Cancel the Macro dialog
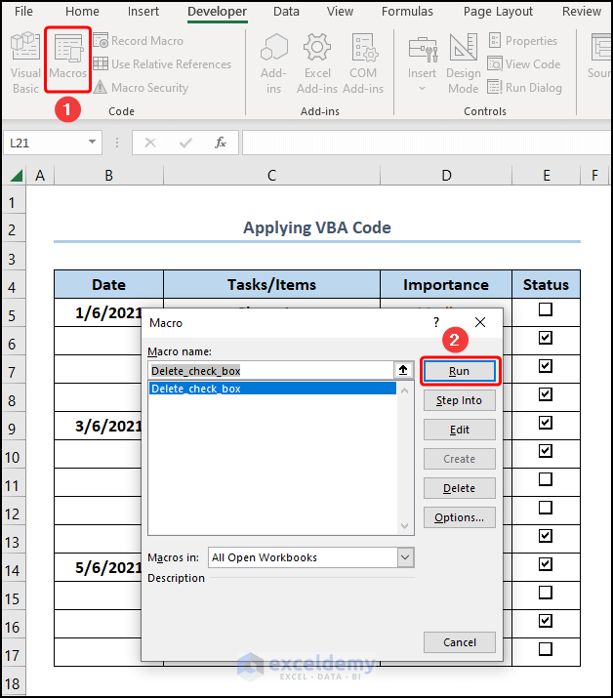613x698 pixels. [460, 642]
